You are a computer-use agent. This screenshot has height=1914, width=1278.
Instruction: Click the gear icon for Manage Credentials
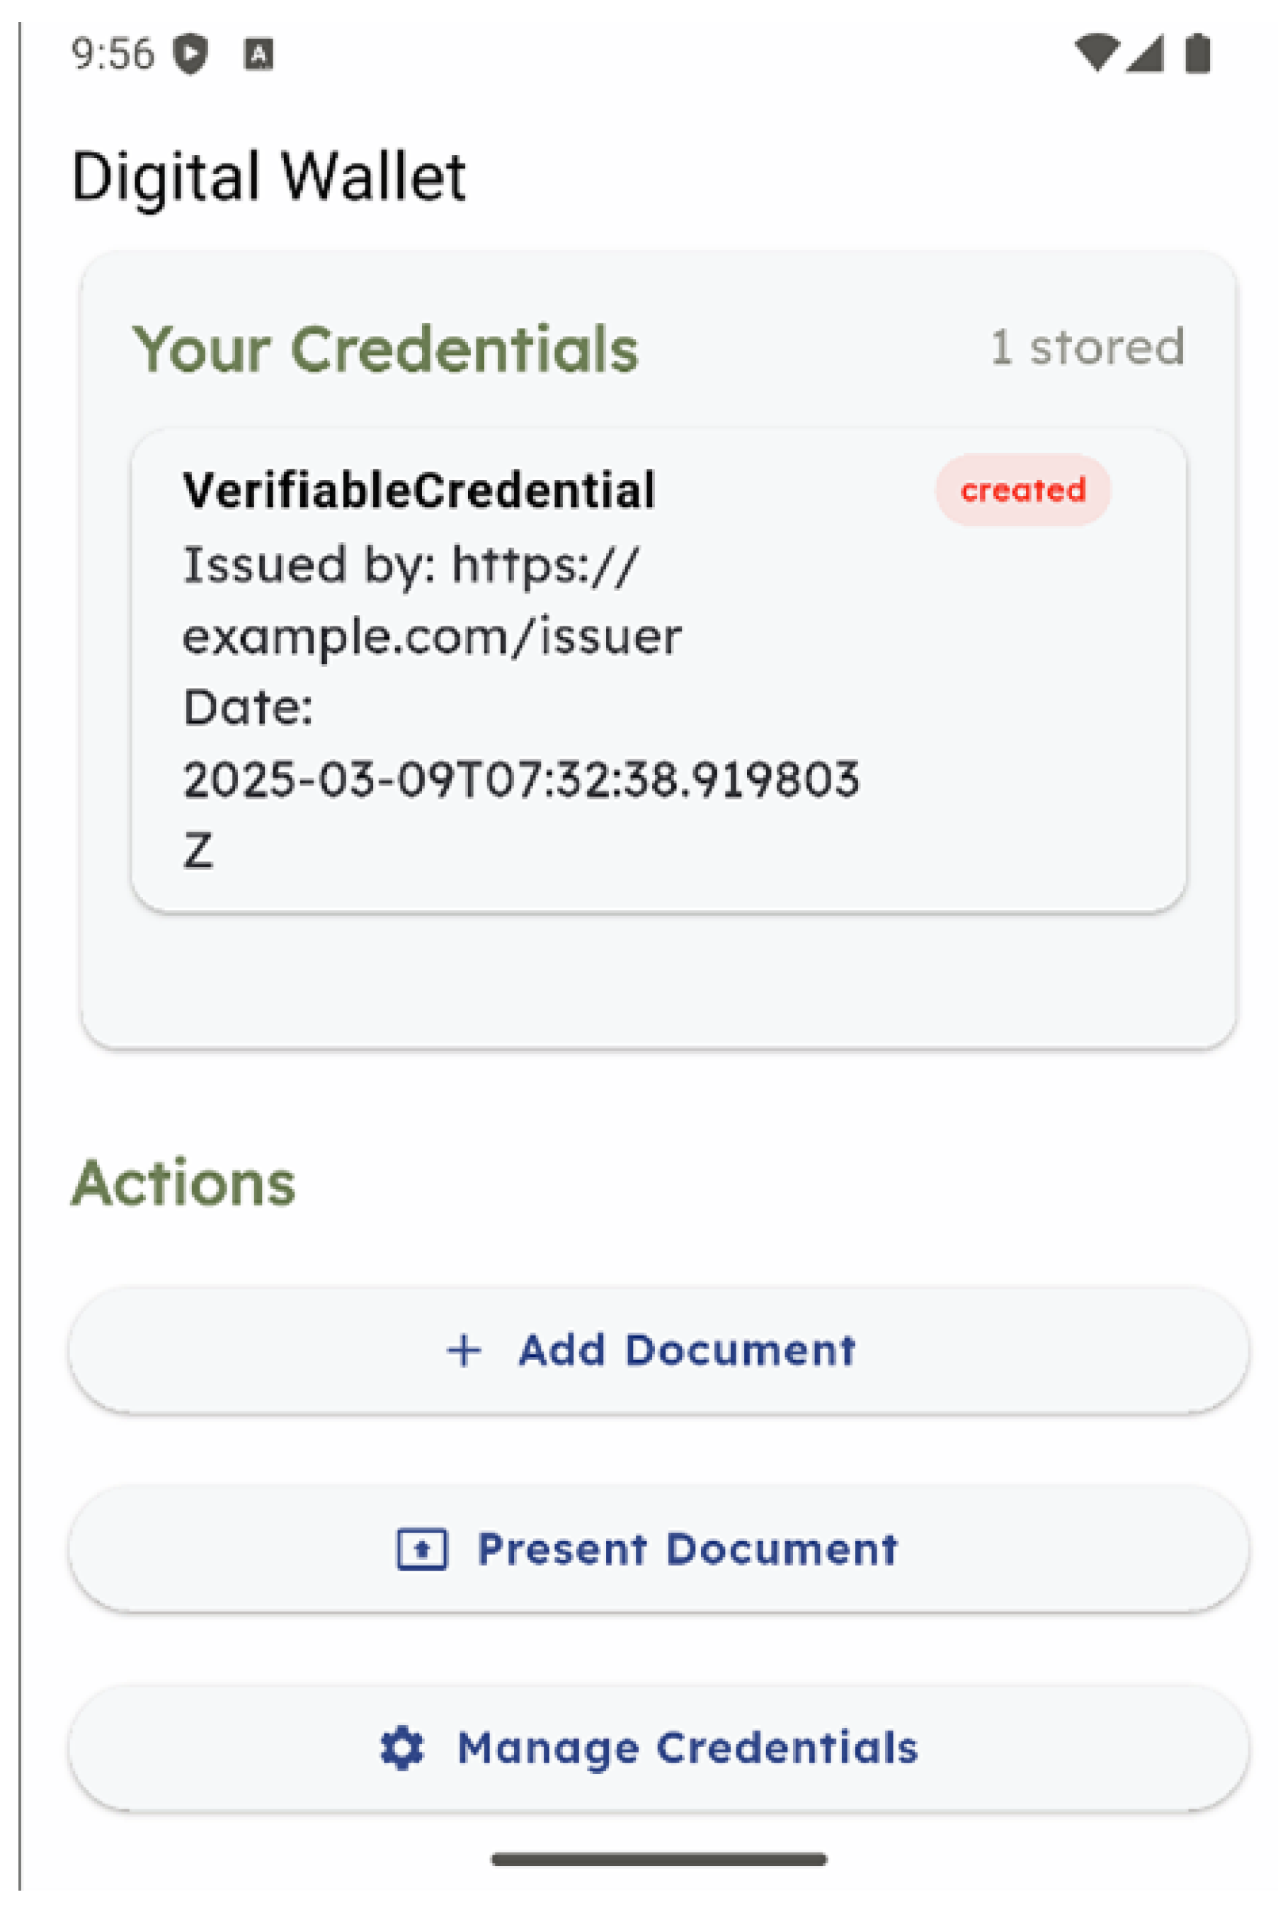(402, 1748)
